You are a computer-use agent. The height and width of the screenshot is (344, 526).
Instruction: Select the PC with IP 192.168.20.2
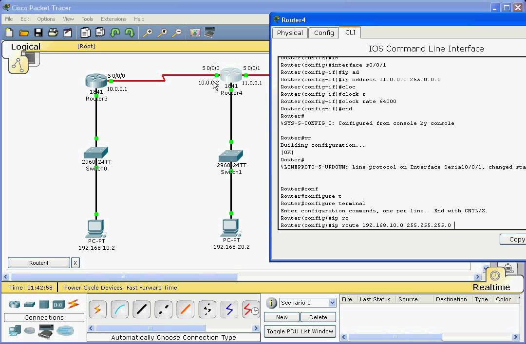(x=231, y=227)
